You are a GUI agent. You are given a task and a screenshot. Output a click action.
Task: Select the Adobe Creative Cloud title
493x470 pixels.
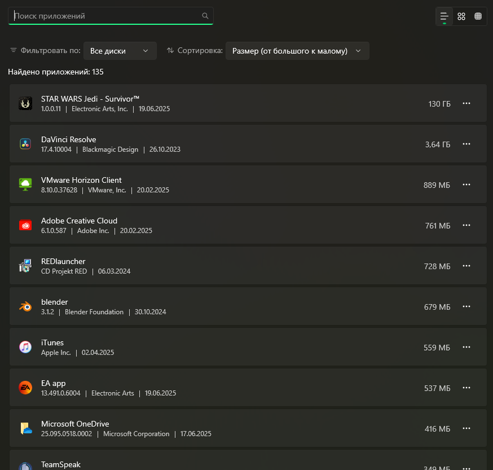click(x=79, y=221)
